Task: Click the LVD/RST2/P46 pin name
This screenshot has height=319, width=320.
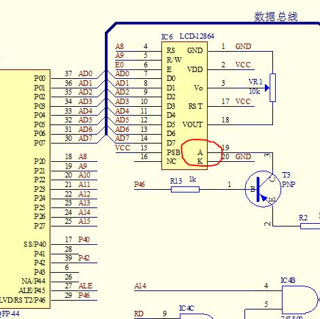Action: click(22, 300)
